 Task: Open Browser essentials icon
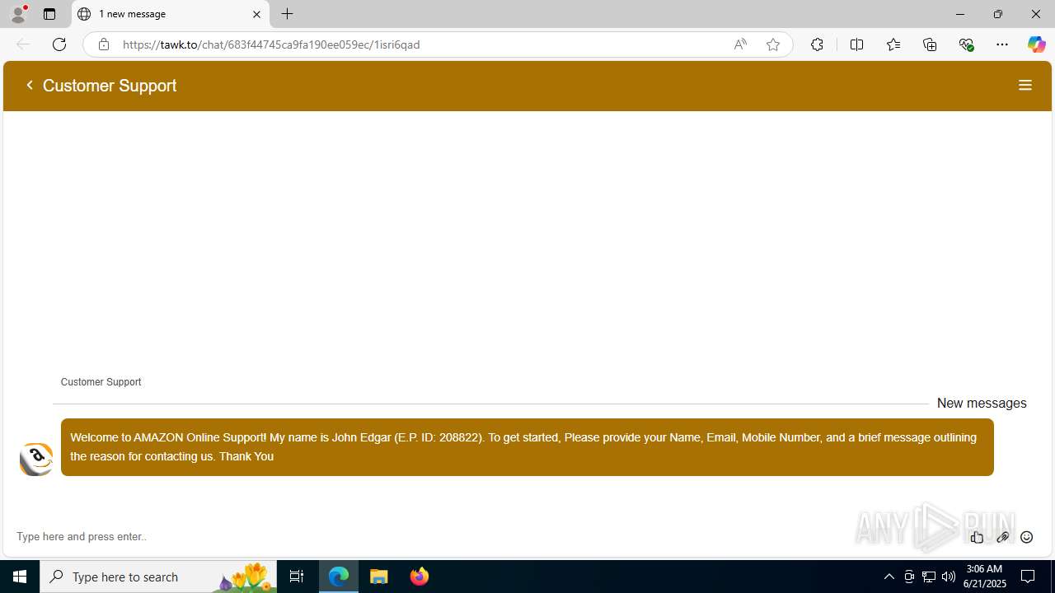[966, 44]
